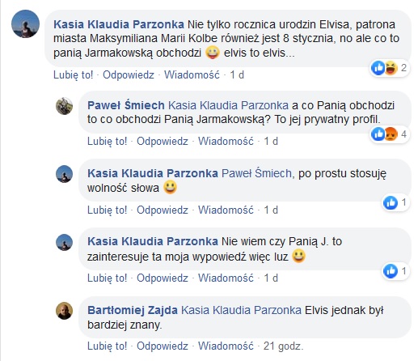Open the like and haha reactions on the top comment

tap(390, 68)
